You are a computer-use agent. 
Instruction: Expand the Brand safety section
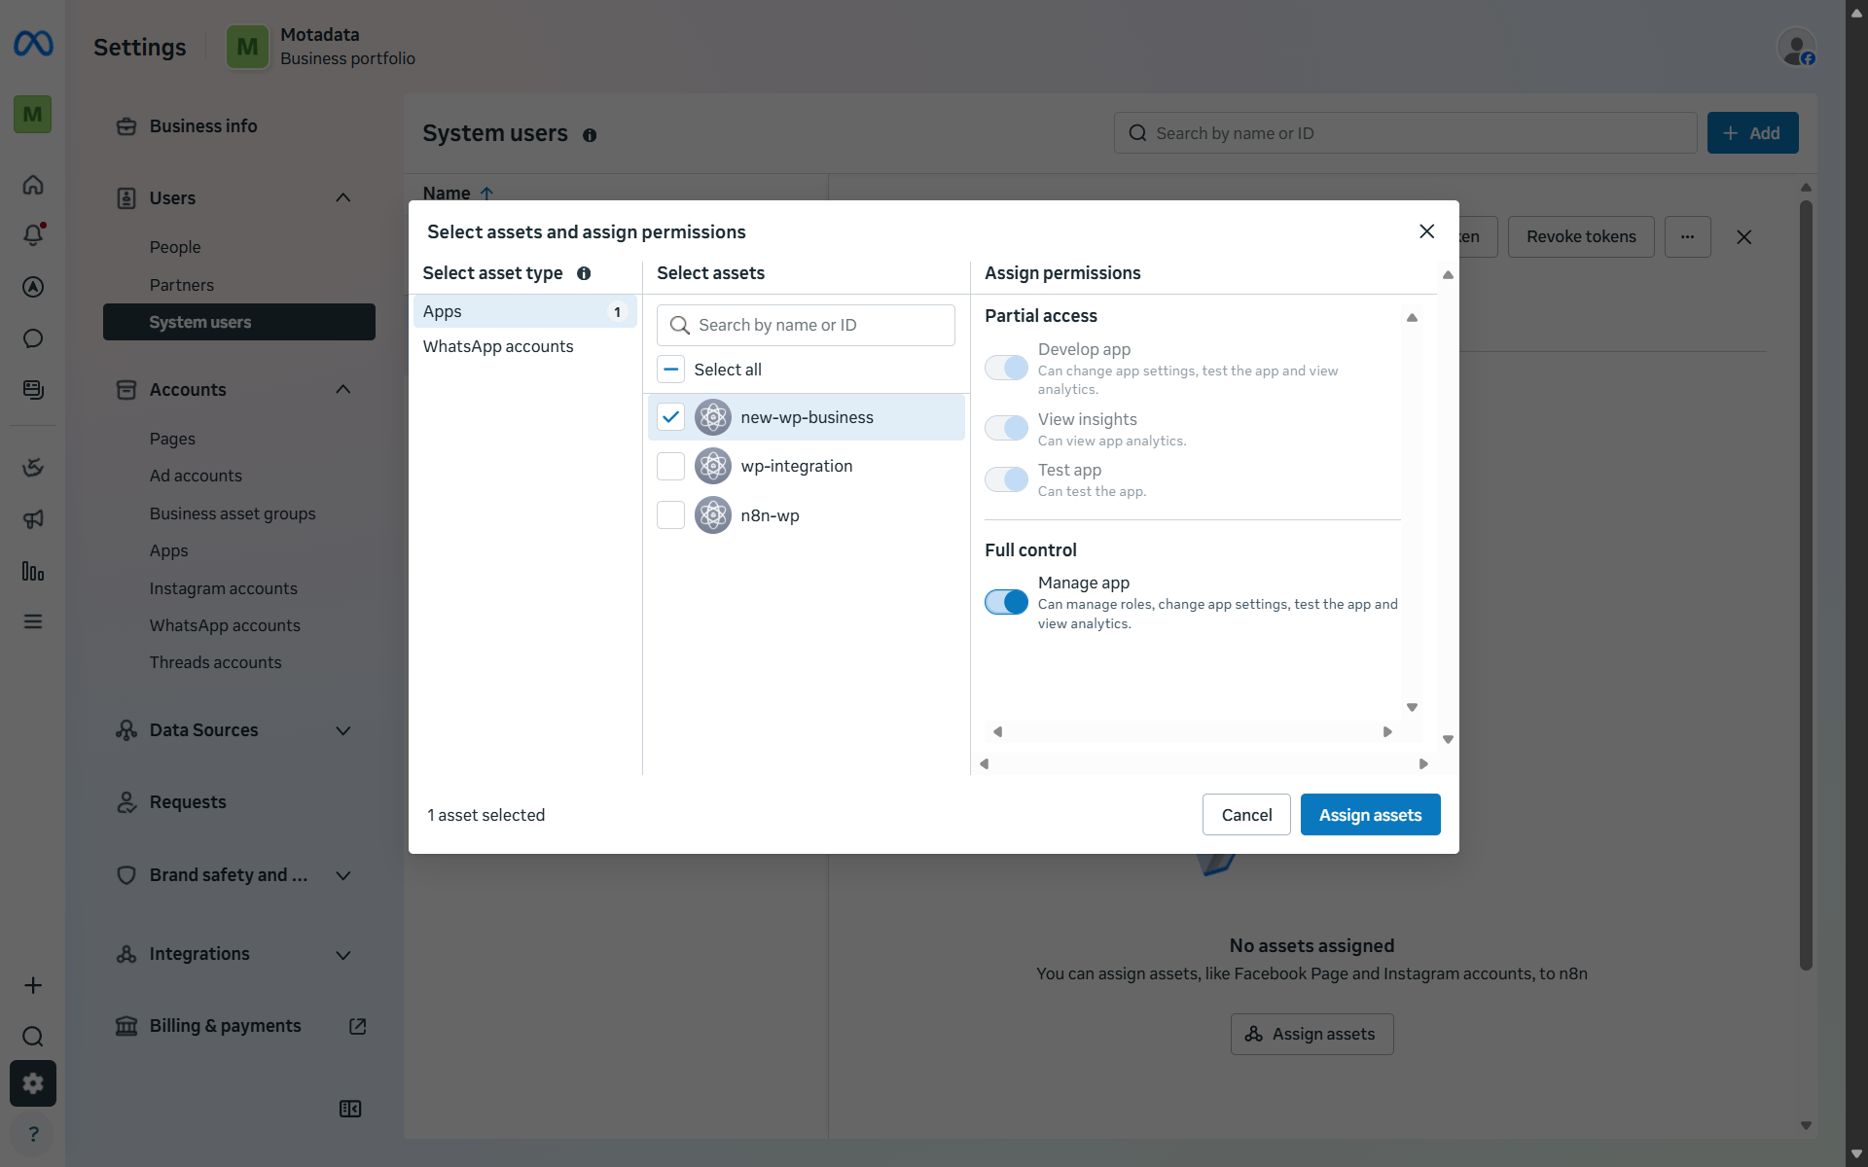[343, 875]
